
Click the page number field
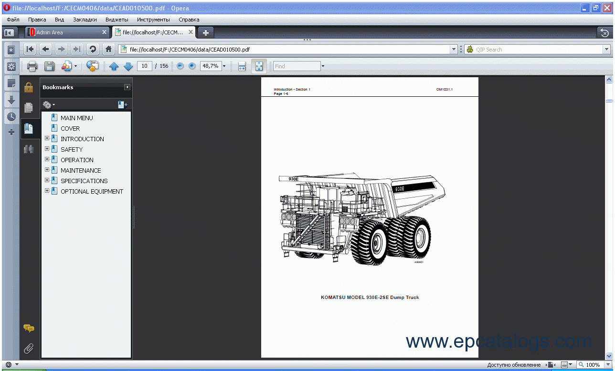pyautogui.click(x=145, y=66)
